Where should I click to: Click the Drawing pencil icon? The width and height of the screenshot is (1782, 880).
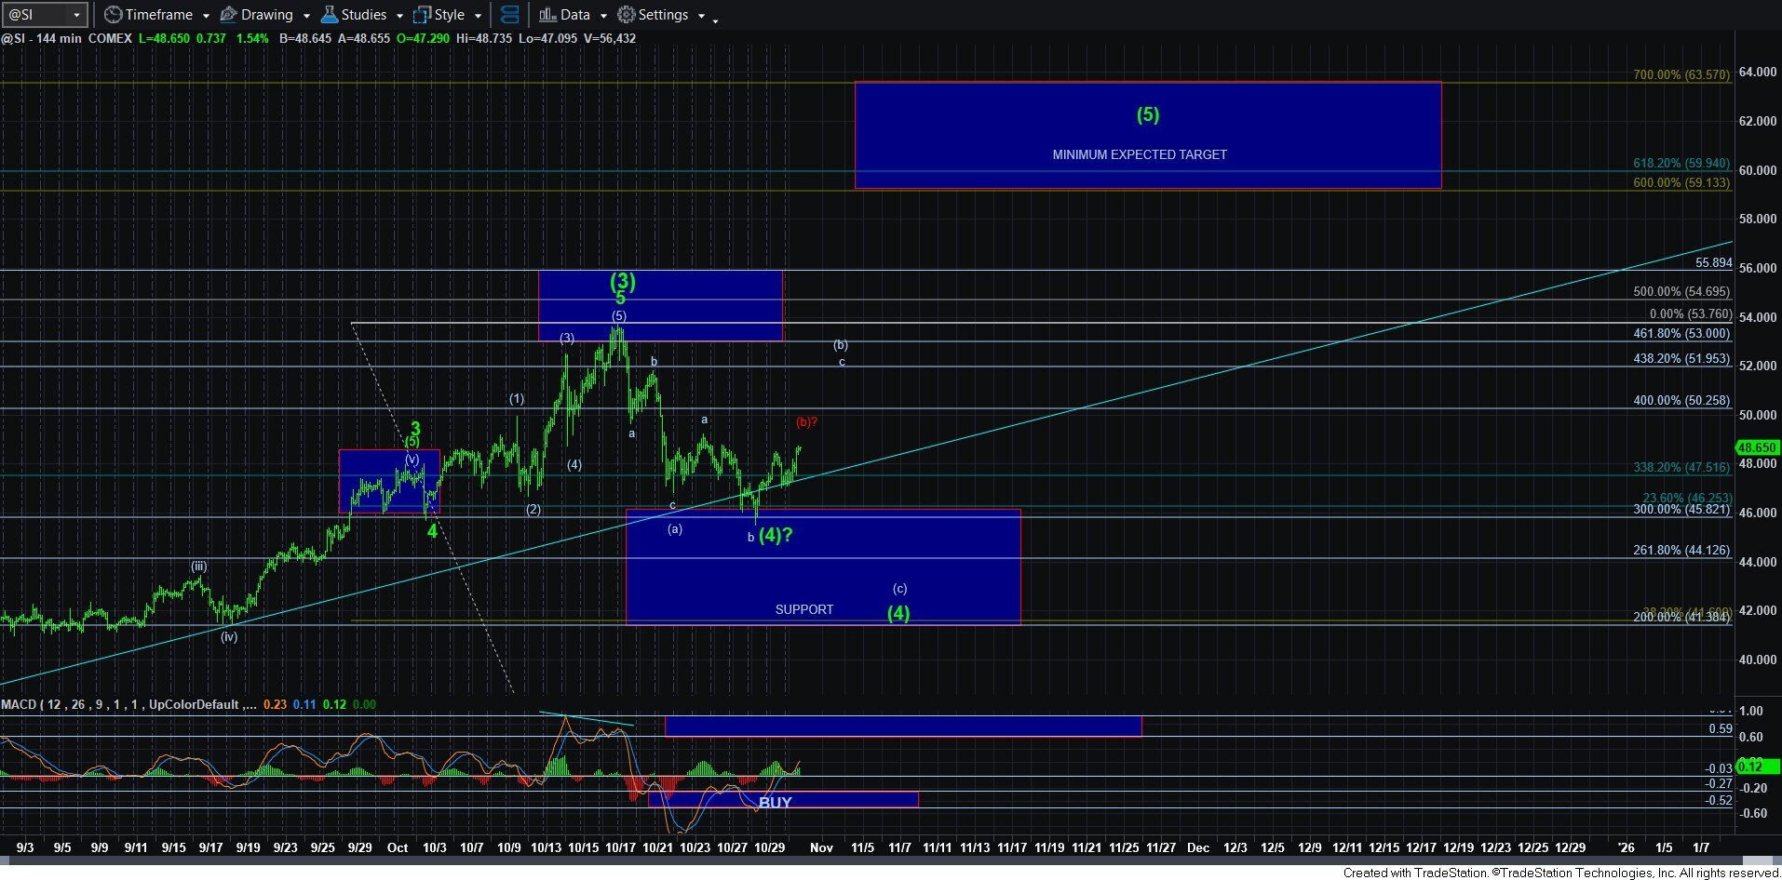228,15
